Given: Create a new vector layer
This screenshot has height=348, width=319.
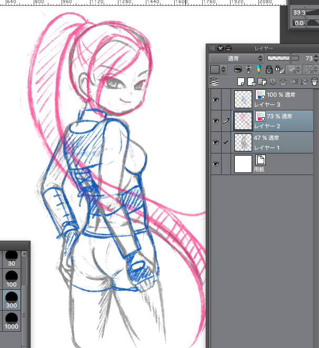Looking at the screenshot, I should click(x=252, y=82).
